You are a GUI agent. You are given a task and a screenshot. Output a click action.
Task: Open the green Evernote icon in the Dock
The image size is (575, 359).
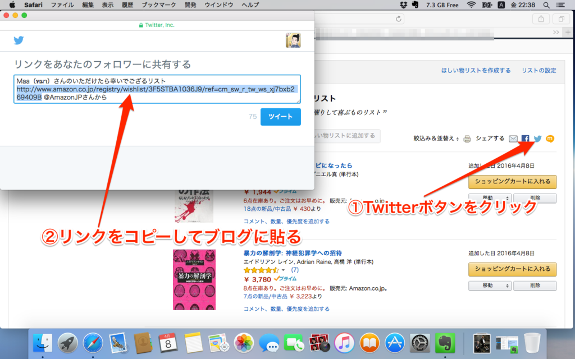click(445, 343)
